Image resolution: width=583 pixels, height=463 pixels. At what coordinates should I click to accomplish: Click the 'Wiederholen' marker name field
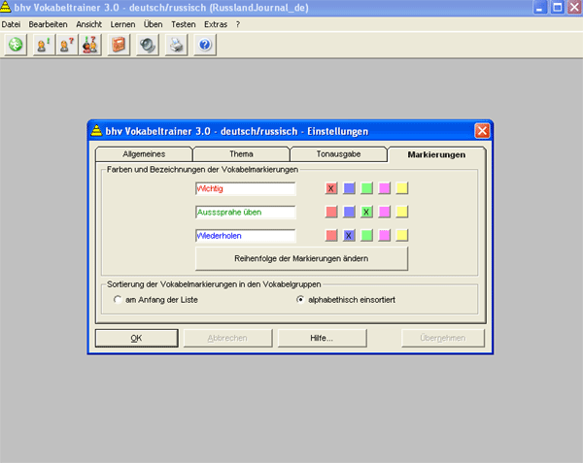pyautogui.click(x=246, y=236)
